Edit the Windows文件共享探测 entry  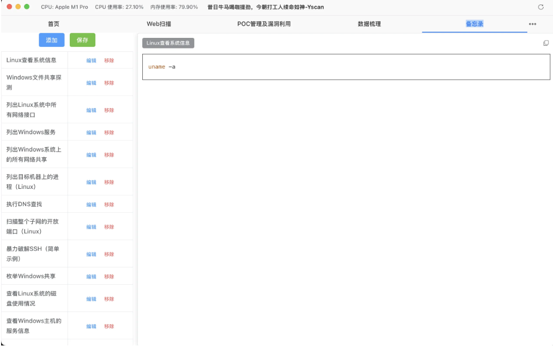[x=92, y=83]
